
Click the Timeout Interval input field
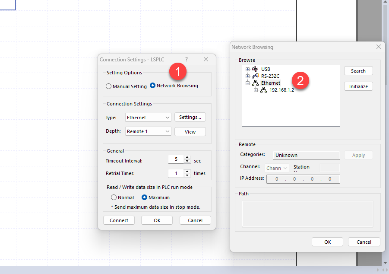point(176,159)
